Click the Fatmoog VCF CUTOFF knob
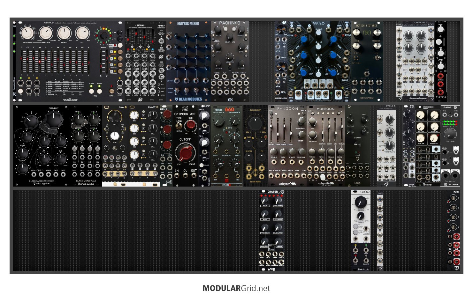The height and width of the screenshot is (295, 473). point(185,152)
